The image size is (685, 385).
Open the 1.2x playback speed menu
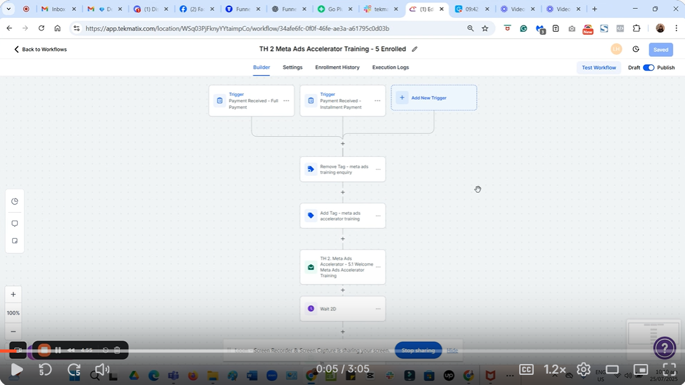(x=555, y=370)
